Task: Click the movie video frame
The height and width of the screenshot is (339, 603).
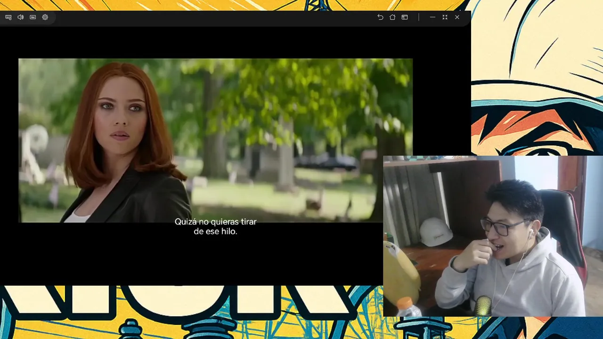Action: [x=215, y=140]
